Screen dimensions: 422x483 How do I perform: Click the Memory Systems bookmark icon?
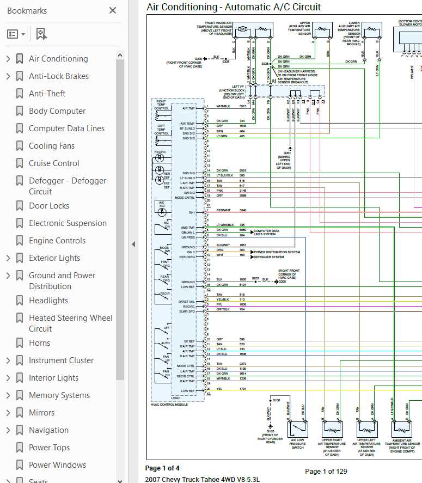[x=20, y=395]
